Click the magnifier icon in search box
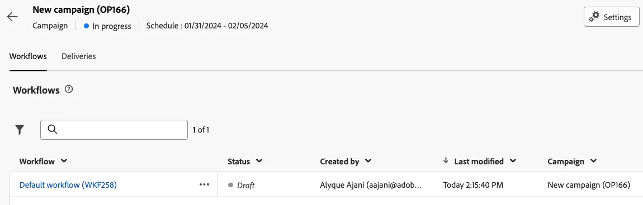The width and height of the screenshot is (643, 205). pyautogui.click(x=52, y=129)
